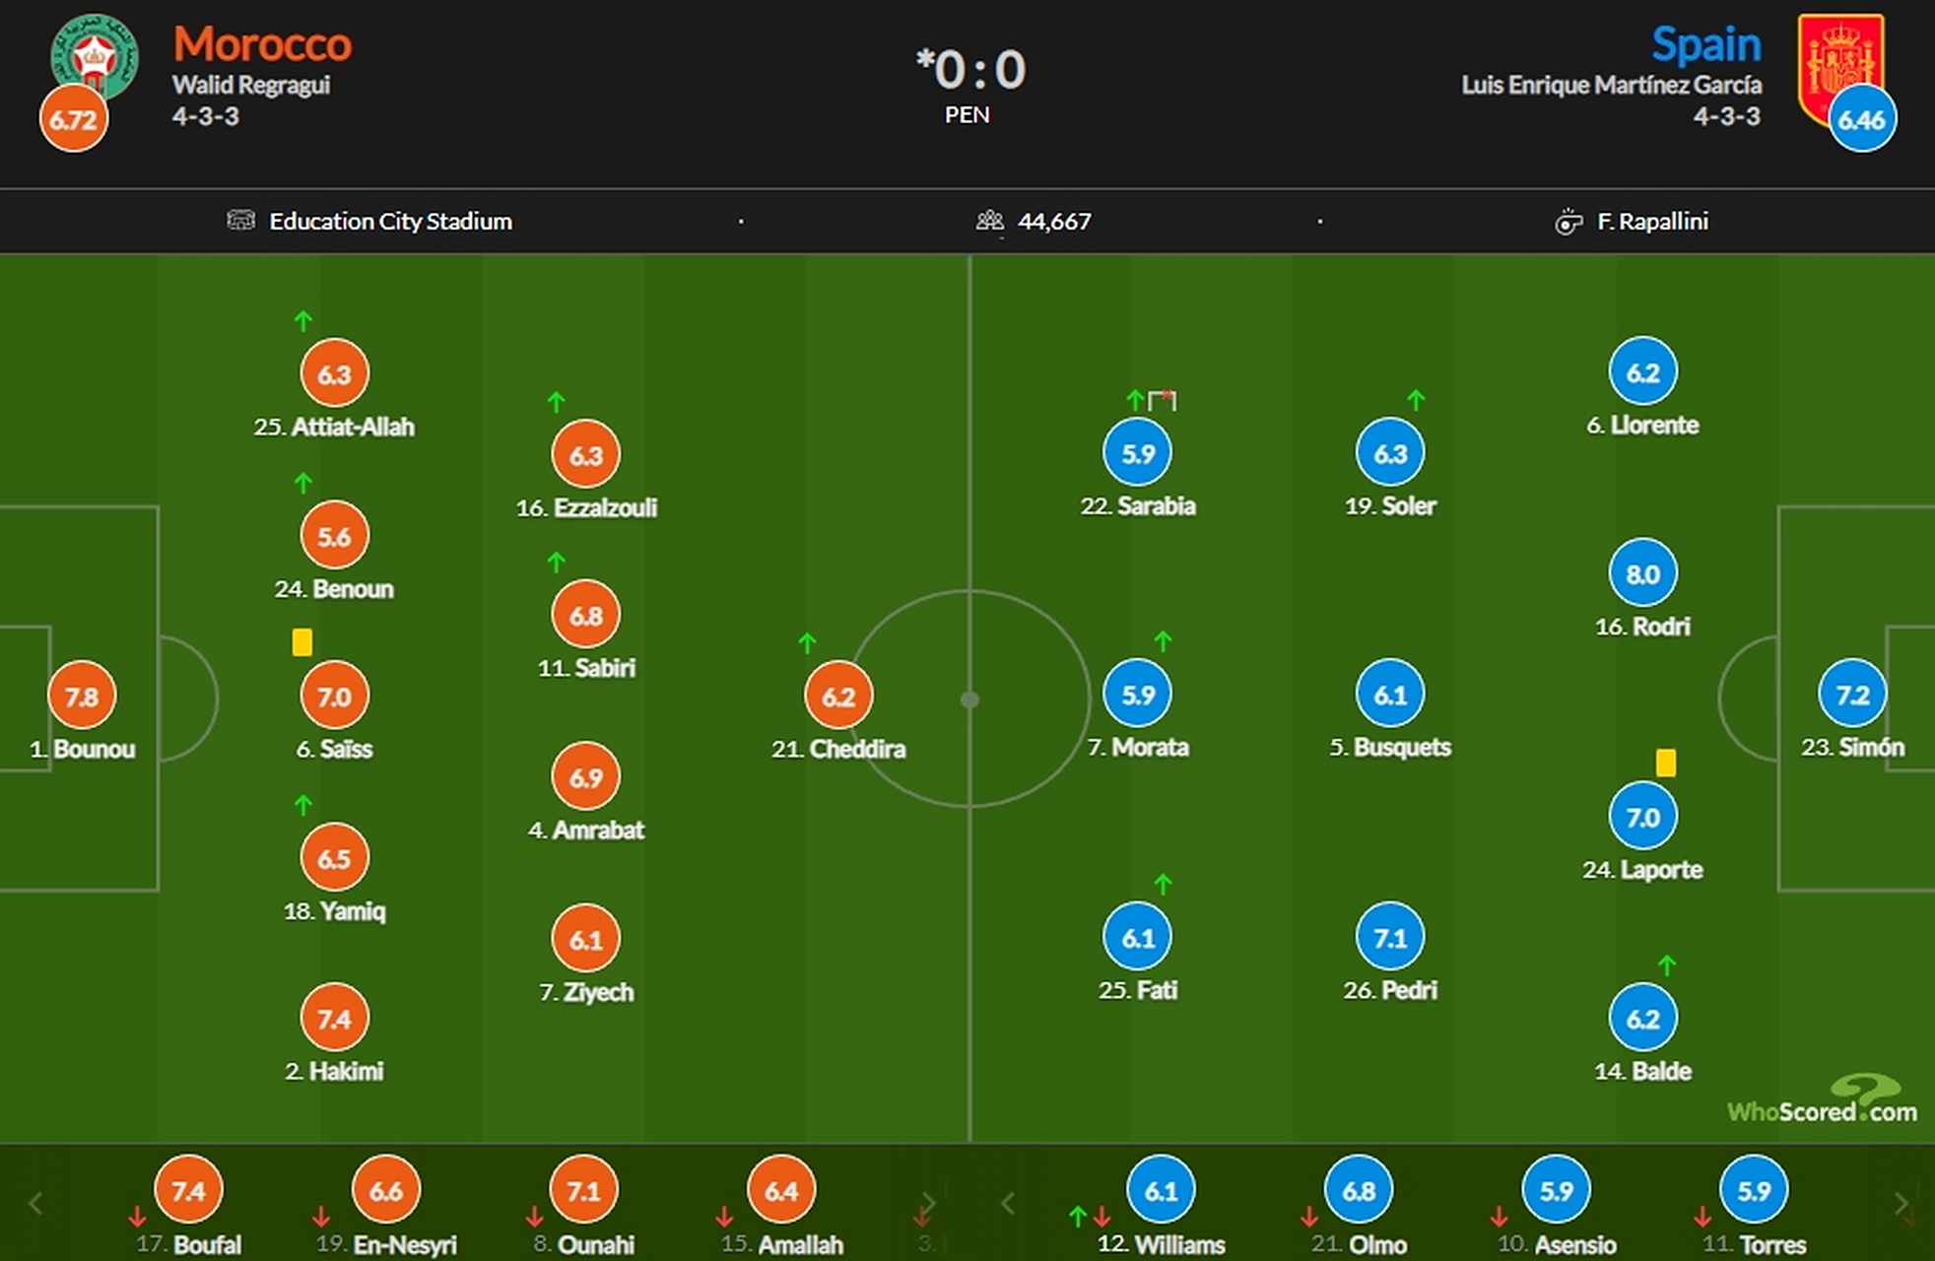Click the WhoScored.com watermark logo
The width and height of the screenshot is (1935, 1261).
coord(1823,1101)
